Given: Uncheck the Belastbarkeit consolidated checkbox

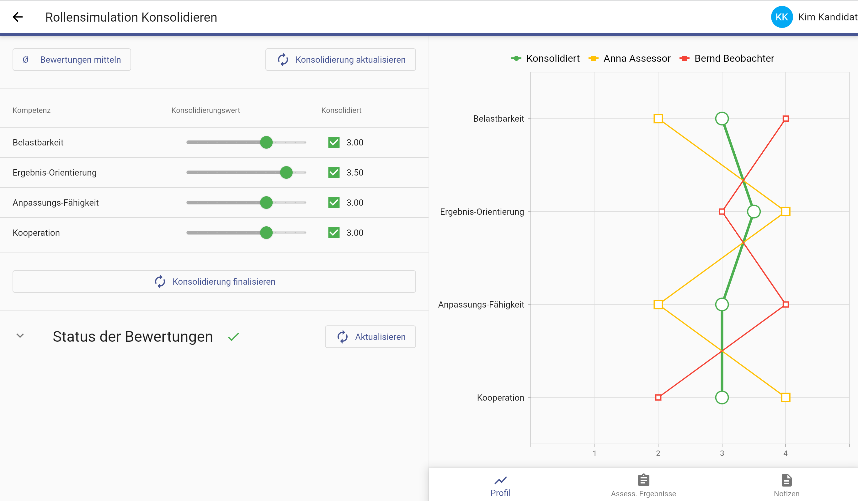Looking at the screenshot, I should pos(334,142).
